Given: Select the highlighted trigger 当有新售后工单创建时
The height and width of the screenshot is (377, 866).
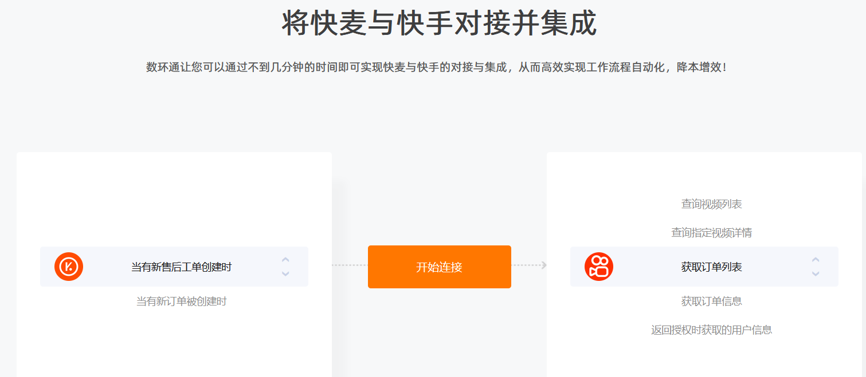Looking at the screenshot, I should [174, 267].
